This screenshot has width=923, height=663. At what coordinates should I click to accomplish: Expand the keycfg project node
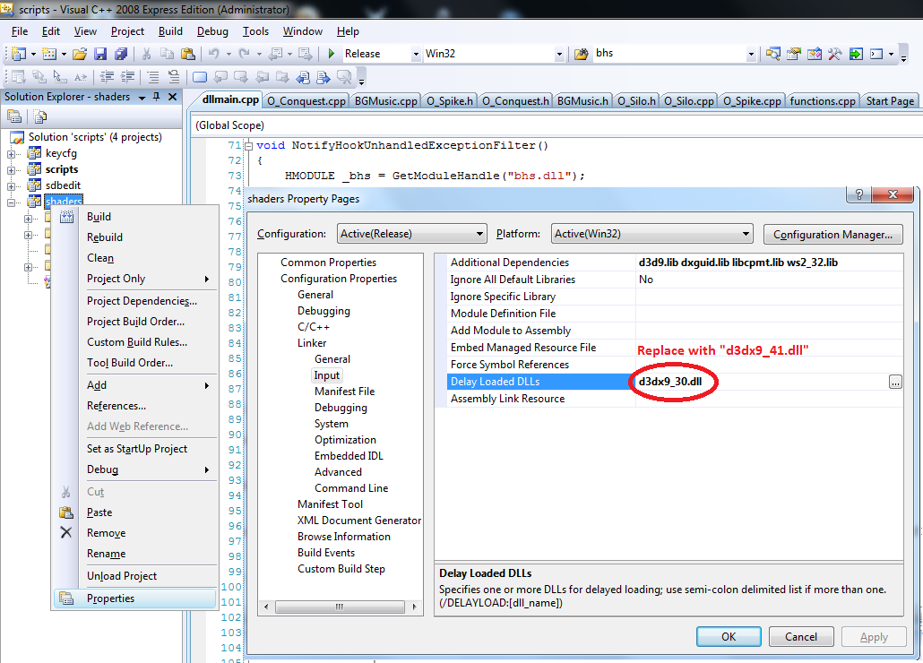[12, 153]
